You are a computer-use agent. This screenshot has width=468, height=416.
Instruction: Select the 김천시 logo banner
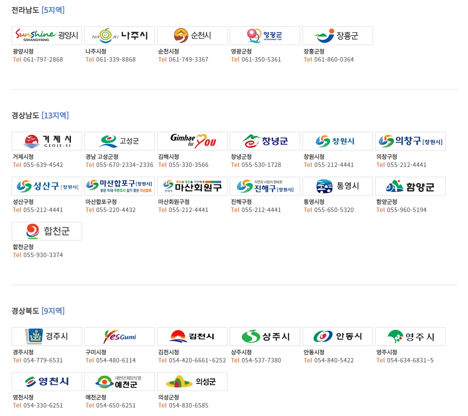(192, 337)
